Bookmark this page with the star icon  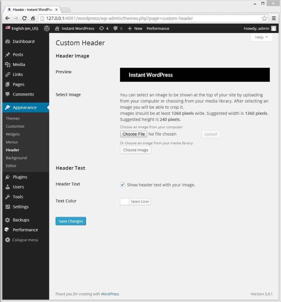[264, 18]
